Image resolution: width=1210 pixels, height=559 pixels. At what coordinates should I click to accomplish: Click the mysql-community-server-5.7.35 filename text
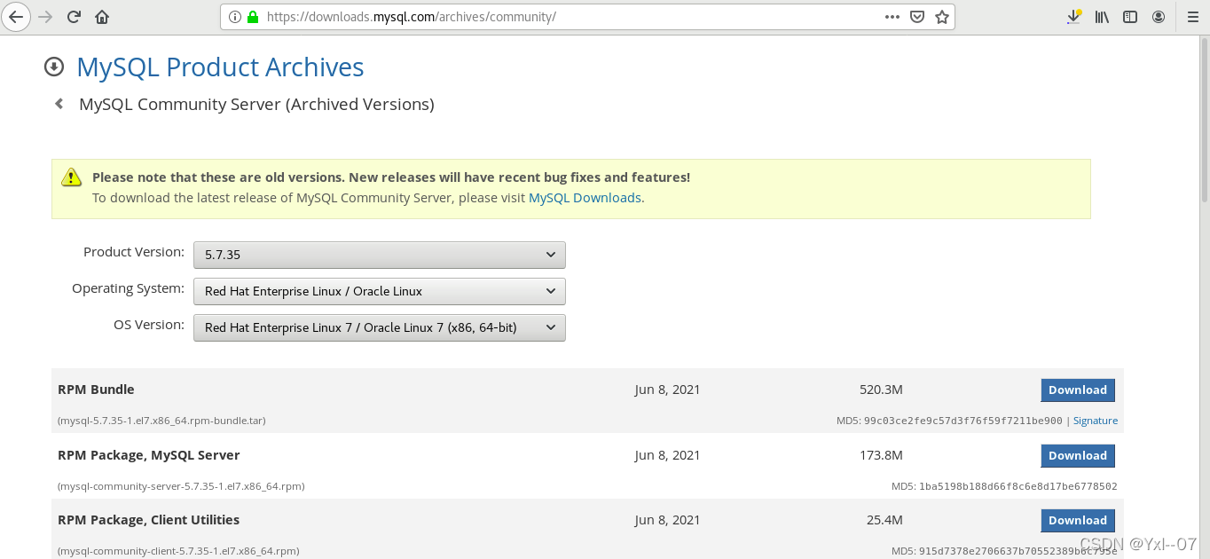click(181, 486)
